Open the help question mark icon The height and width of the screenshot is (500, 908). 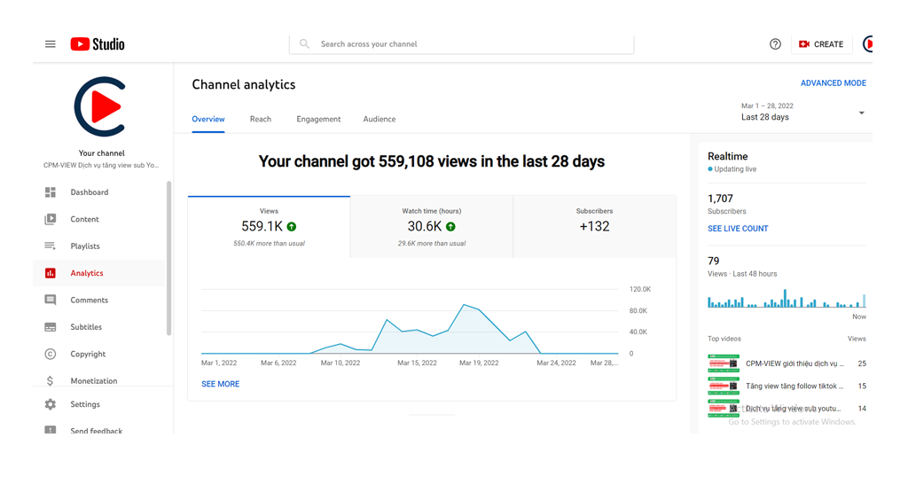click(775, 44)
